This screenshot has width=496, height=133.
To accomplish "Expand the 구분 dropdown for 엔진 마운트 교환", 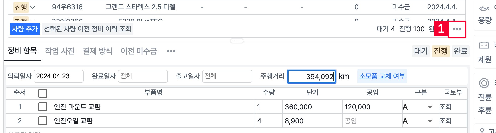I will coord(430,107).
